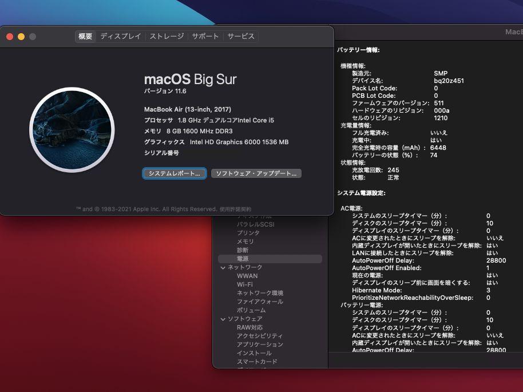Click the フル充電済み row label
This screenshot has height=392, width=523.
(370, 133)
